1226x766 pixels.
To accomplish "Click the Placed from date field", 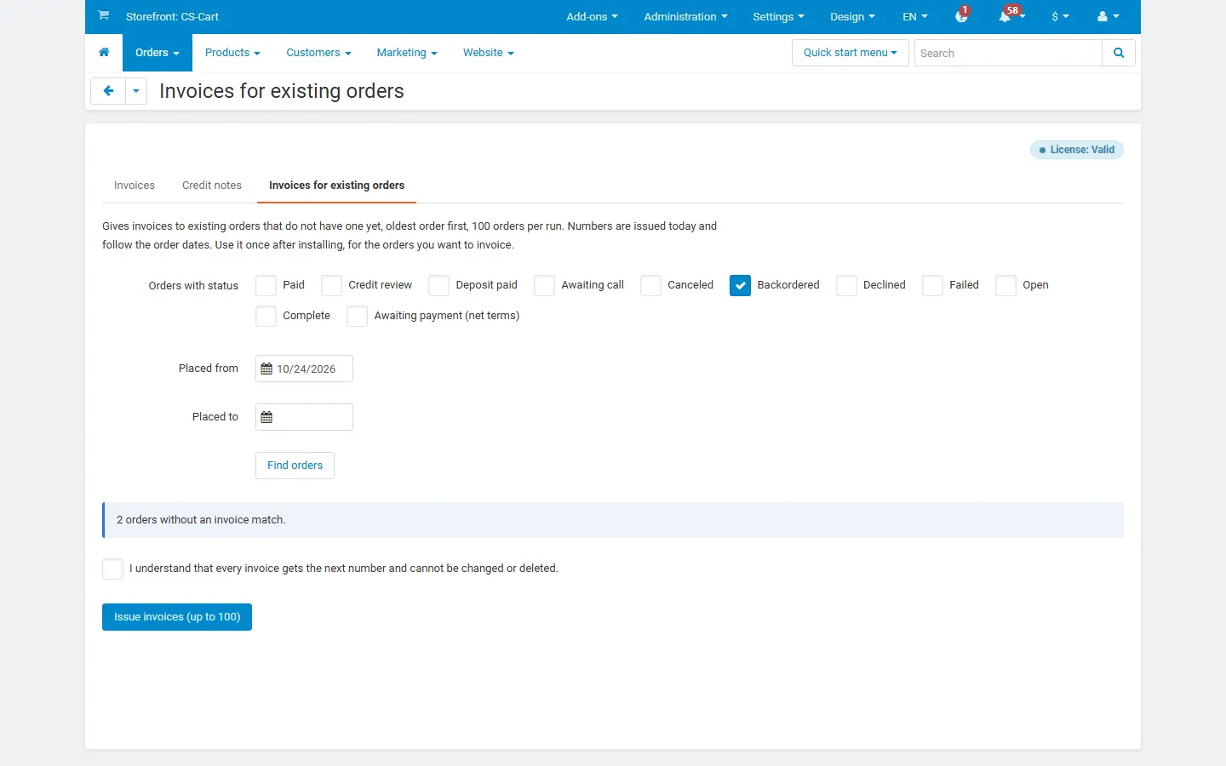I will [x=304, y=369].
